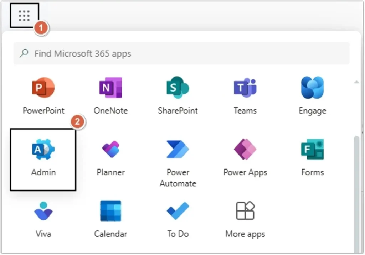The width and height of the screenshot is (365, 255).
Task: Click the More apps text label
Action: coord(245,234)
